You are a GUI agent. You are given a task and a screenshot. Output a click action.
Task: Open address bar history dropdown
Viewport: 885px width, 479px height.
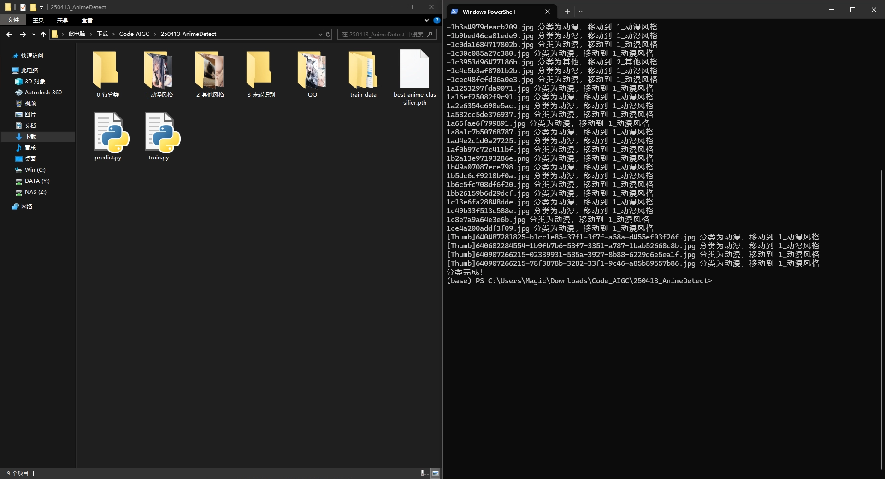[x=320, y=34]
